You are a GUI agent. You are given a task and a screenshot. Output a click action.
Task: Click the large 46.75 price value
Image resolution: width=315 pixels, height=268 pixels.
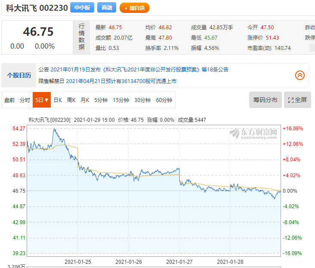(x=38, y=32)
